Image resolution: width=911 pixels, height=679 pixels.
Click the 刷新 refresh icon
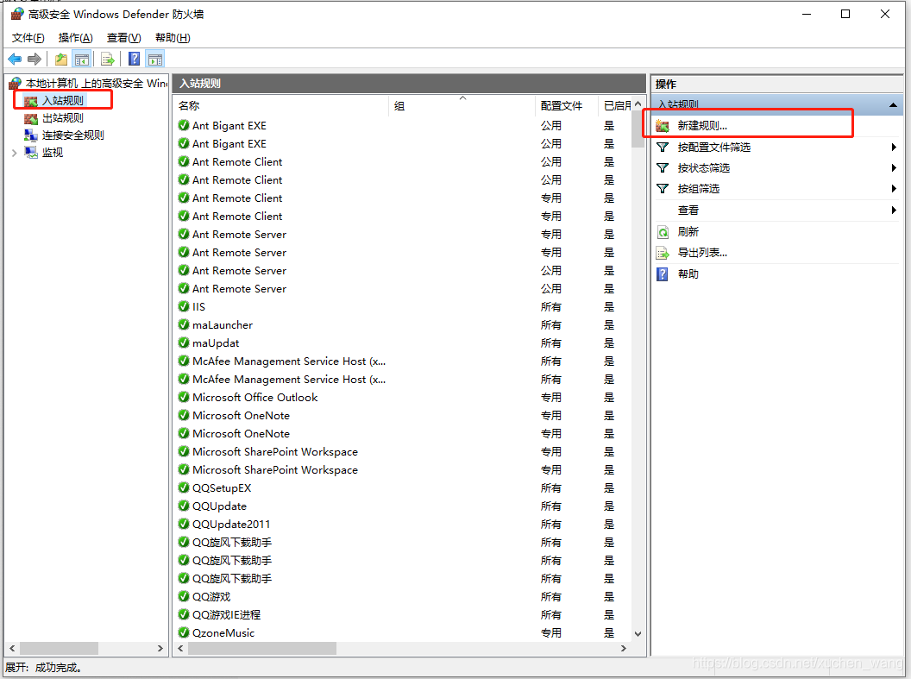663,232
